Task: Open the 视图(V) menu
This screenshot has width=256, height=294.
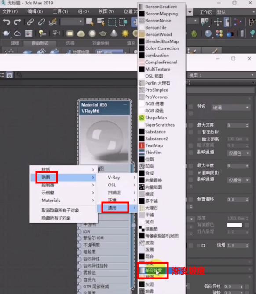Action: coord(106,11)
